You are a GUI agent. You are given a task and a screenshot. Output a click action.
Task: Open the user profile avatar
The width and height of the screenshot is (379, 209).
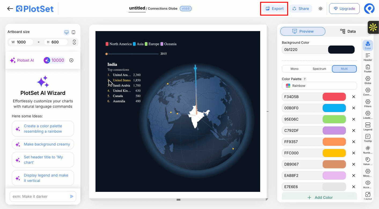point(369,9)
